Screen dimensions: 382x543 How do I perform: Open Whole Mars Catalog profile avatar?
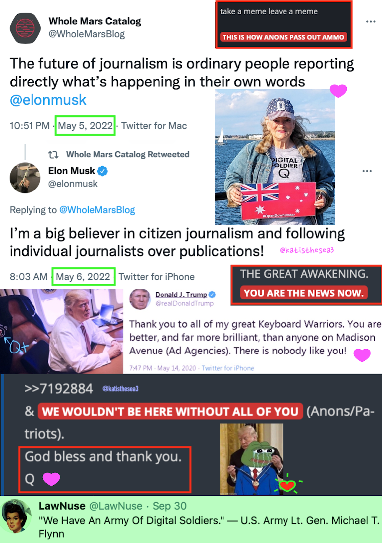coord(25,28)
